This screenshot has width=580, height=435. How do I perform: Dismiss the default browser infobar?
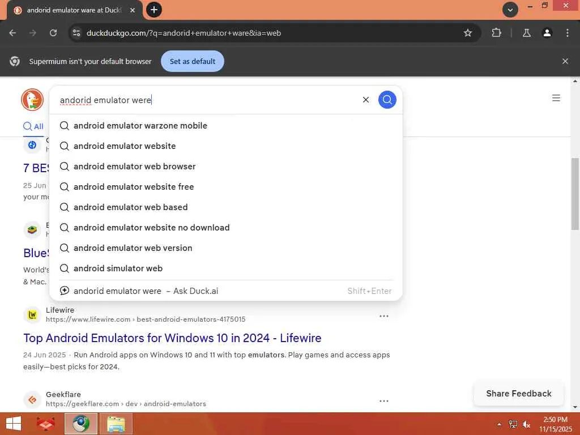tap(565, 61)
